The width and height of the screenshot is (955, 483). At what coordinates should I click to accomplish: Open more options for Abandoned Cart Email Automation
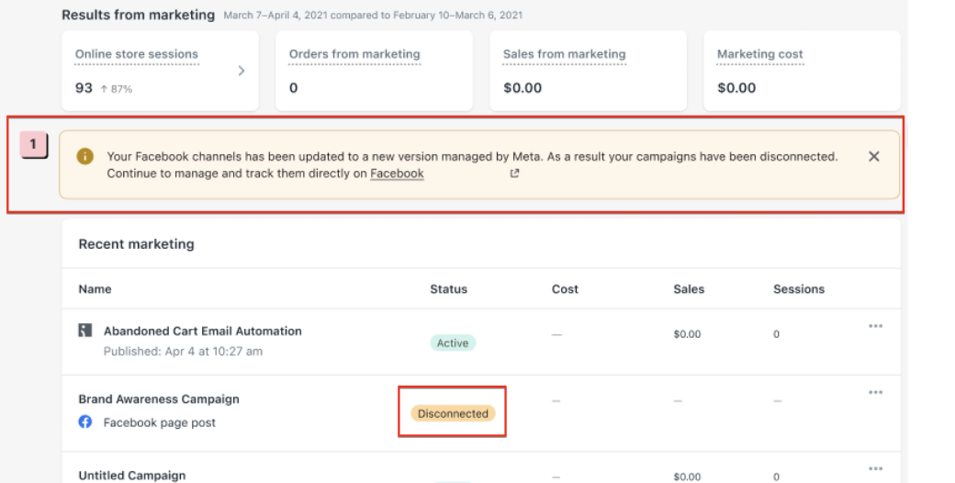[875, 326]
